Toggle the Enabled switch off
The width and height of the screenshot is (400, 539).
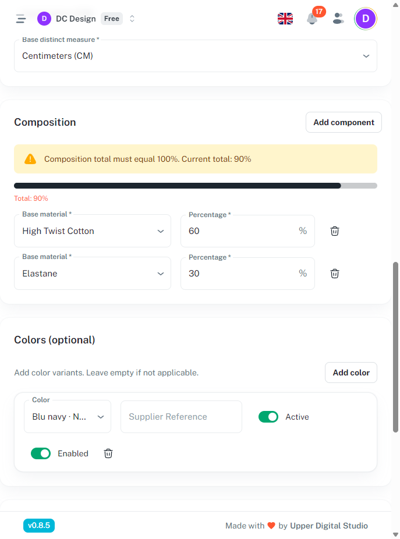[x=41, y=453]
